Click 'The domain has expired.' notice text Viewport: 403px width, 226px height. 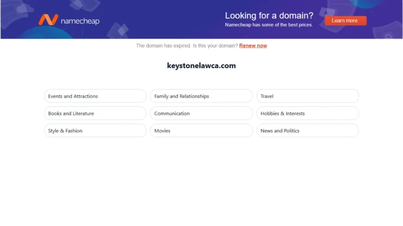pos(164,46)
